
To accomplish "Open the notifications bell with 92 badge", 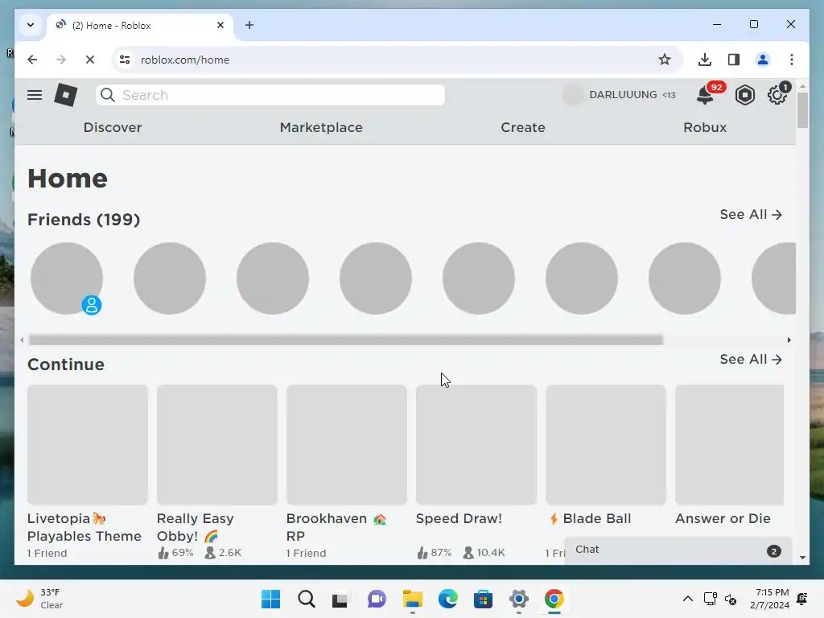I will (x=705, y=96).
